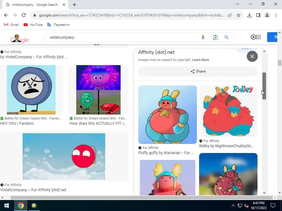Open the notification center icon
The width and height of the screenshot is (282, 211).
[273, 206]
